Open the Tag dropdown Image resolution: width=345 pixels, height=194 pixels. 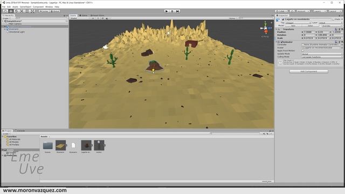[x=298, y=23]
